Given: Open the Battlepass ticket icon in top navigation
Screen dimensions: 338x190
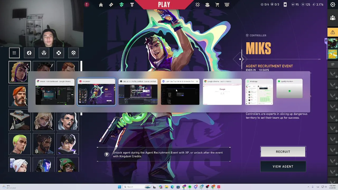Looking at the screenshot, I should (111, 5).
